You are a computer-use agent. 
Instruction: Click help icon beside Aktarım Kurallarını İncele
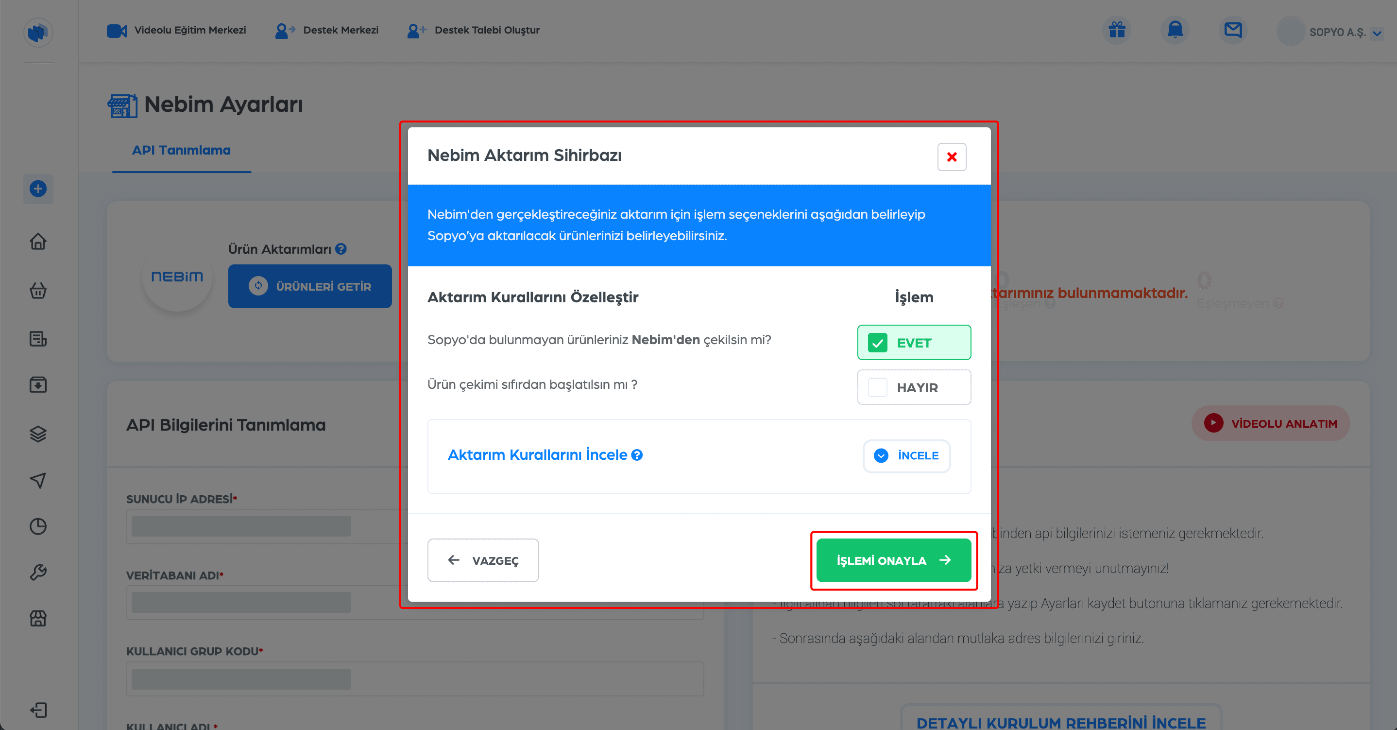coord(637,455)
